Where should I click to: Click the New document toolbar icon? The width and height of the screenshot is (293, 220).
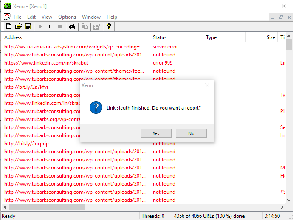click(8, 27)
